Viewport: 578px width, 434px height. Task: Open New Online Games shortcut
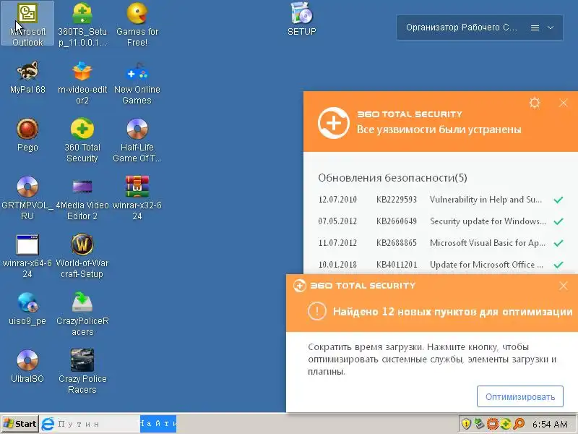click(x=137, y=82)
